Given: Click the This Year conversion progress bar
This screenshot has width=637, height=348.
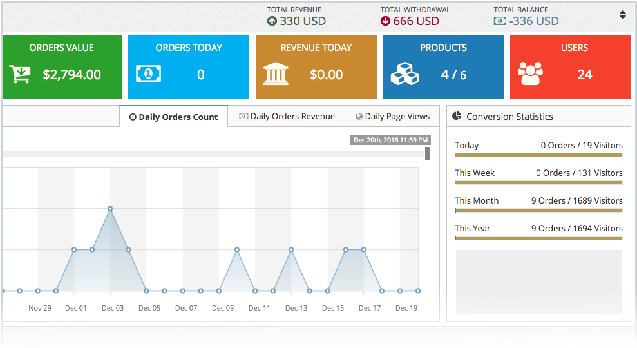Looking at the screenshot, I should tap(538, 238).
